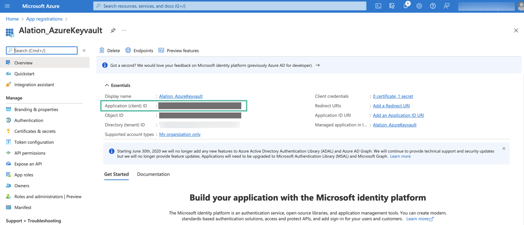Open the Directories and subscriptions filter icon
The width and height of the screenshot is (524, 225).
pos(392,6)
